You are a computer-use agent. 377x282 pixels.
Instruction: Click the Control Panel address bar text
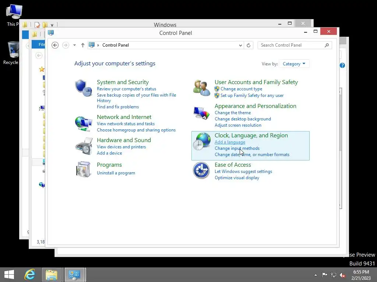coord(116,45)
